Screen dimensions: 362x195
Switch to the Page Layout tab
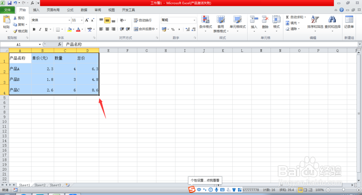[x=53, y=10]
